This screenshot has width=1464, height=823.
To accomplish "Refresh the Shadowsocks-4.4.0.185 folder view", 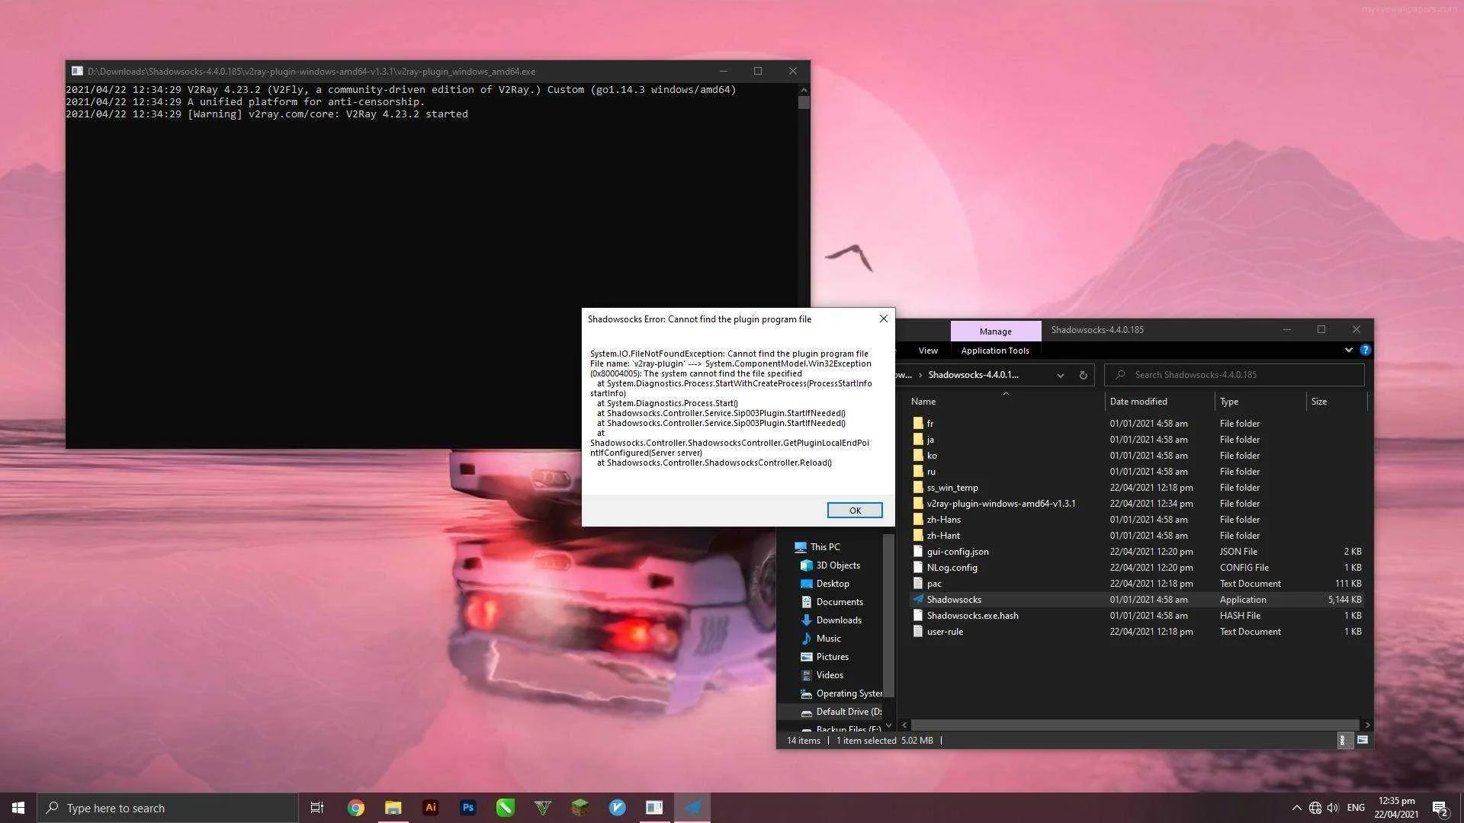I will click(1083, 375).
